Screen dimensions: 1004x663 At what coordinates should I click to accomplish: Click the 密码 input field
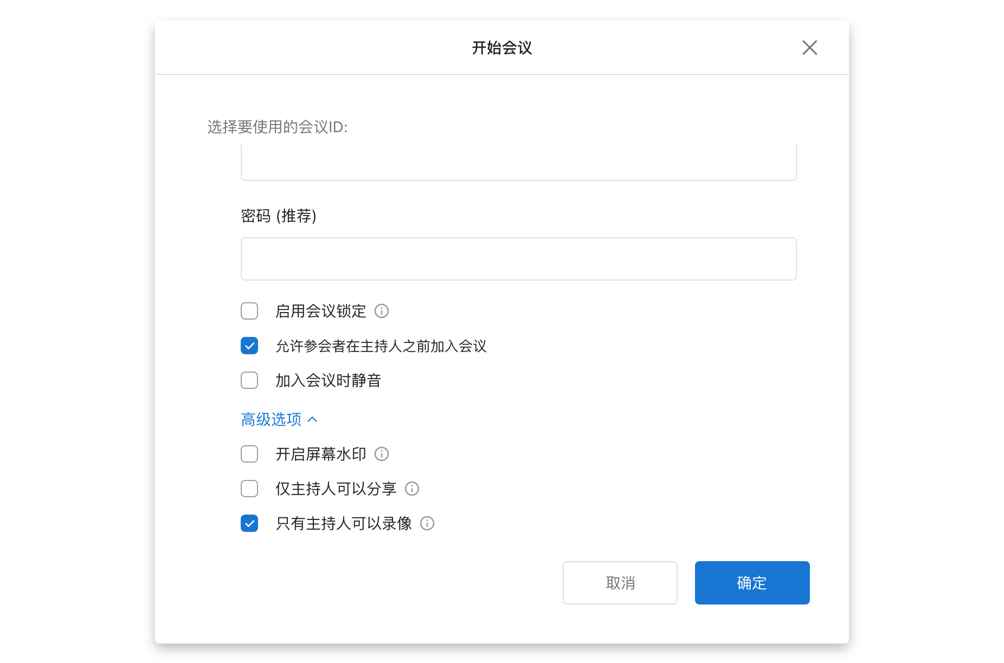(518, 258)
